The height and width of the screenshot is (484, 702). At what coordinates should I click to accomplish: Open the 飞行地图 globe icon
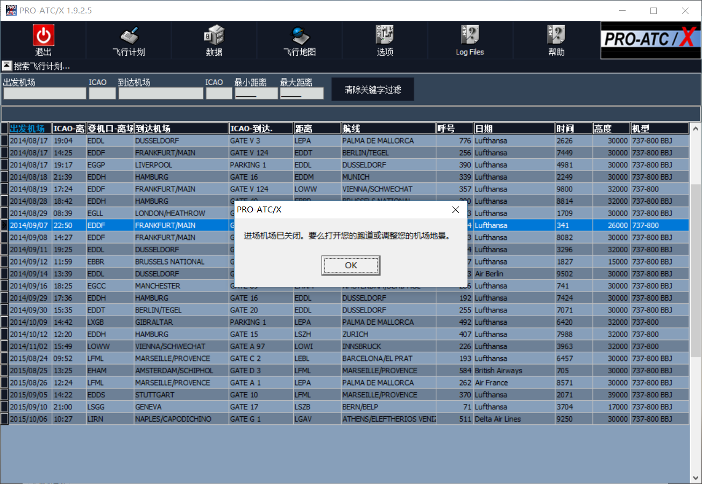300,35
